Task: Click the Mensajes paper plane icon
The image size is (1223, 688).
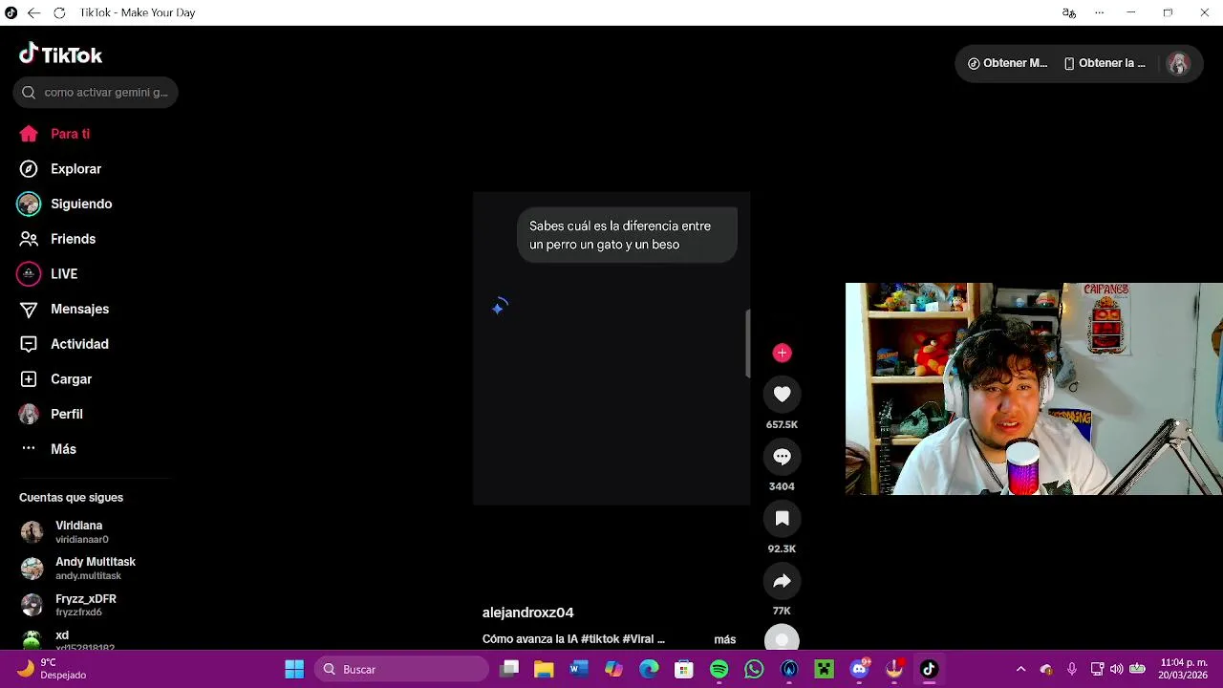Action: (29, 310)
